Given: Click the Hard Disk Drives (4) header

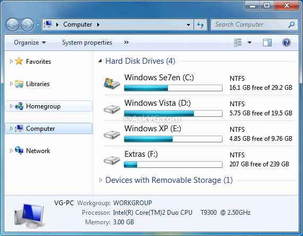Looking at the screenshot, I should 140,61.
